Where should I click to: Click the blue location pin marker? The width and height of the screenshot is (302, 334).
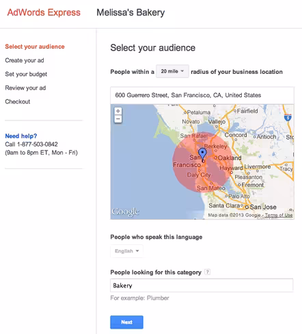202,154
